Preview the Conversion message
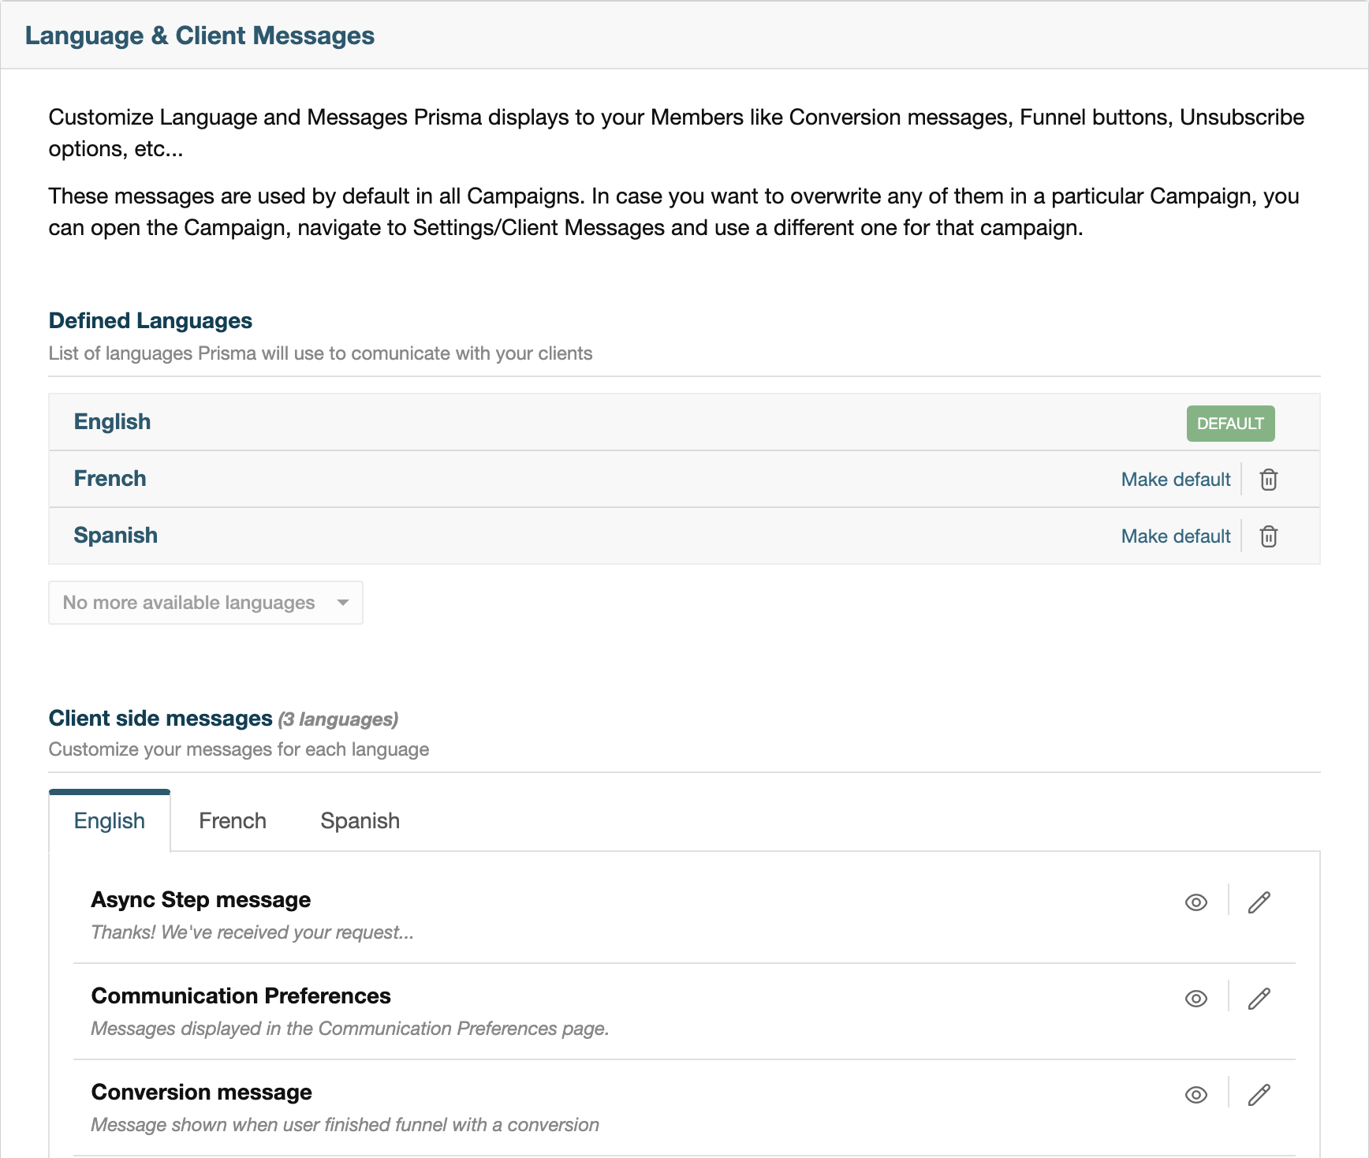The height and width of the screenshot is (1158, 1369). coord(1196,1095)
